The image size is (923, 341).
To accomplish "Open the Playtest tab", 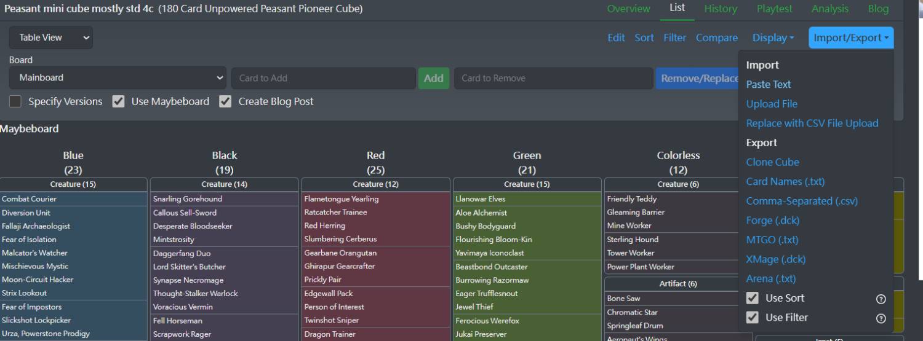I will click(774, 9).
